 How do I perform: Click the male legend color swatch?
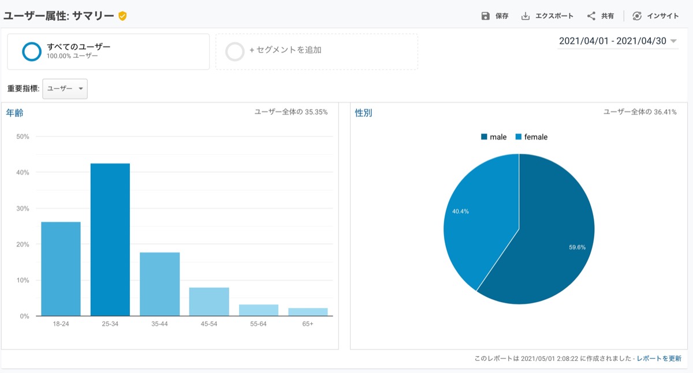(484, 137)
